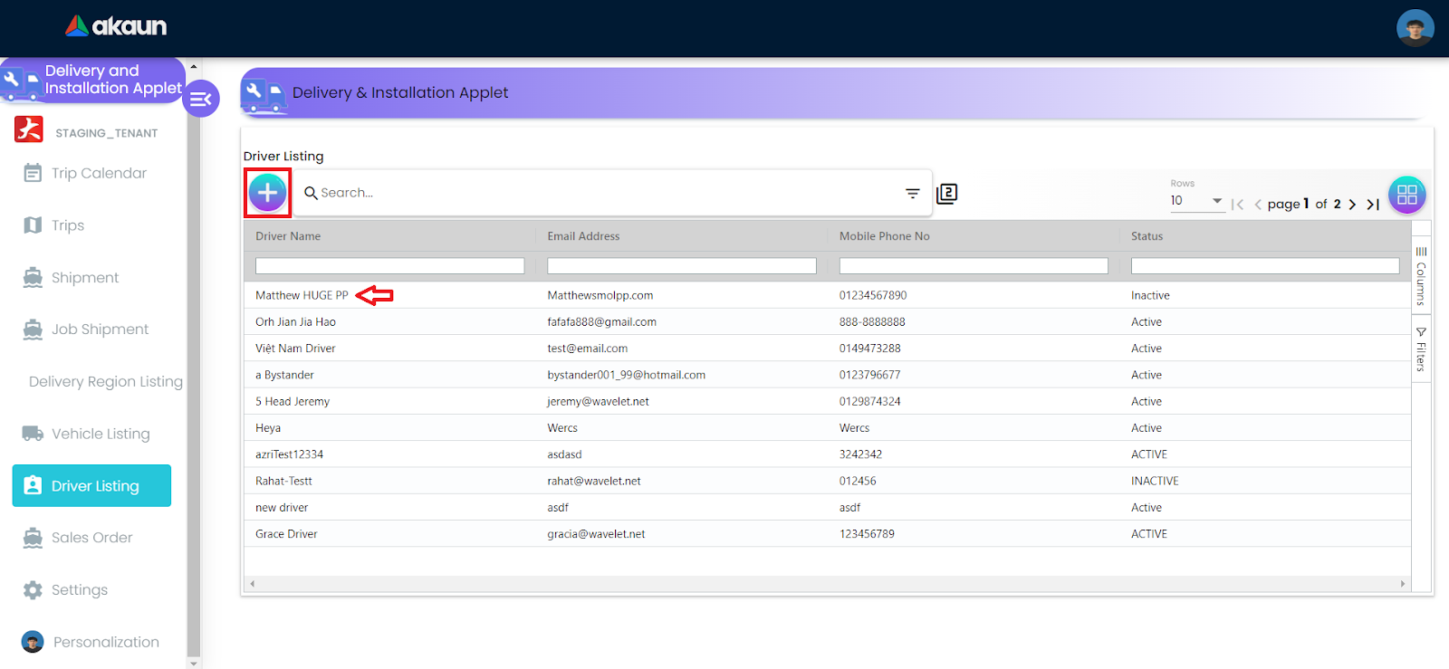The width and height of the screenshot is (1449, 669).
Task: Open Settings from the sidebar
Action: [x=80, y=590]
